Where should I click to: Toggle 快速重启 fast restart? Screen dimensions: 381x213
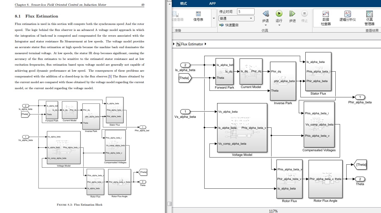pyautogui.click(x=229, y=25)
